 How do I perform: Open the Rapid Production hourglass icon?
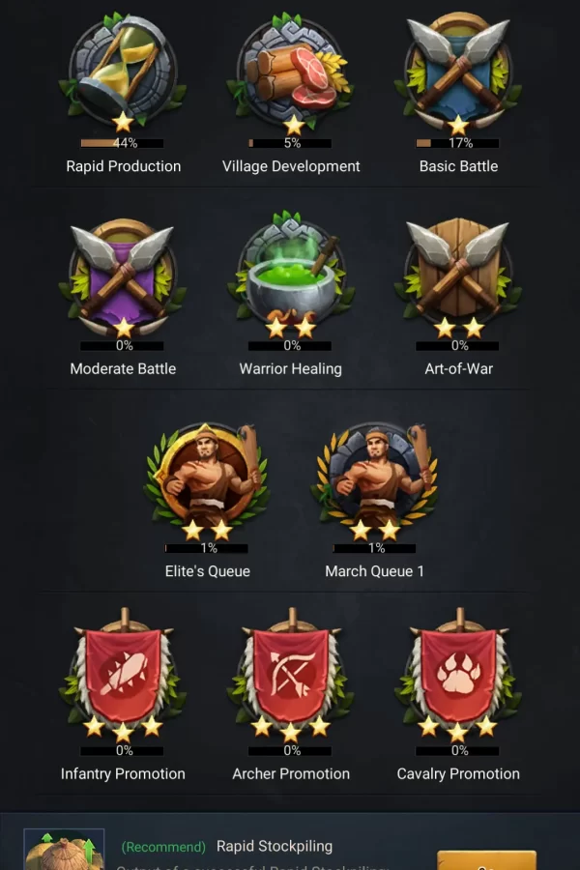coord(123,70)
